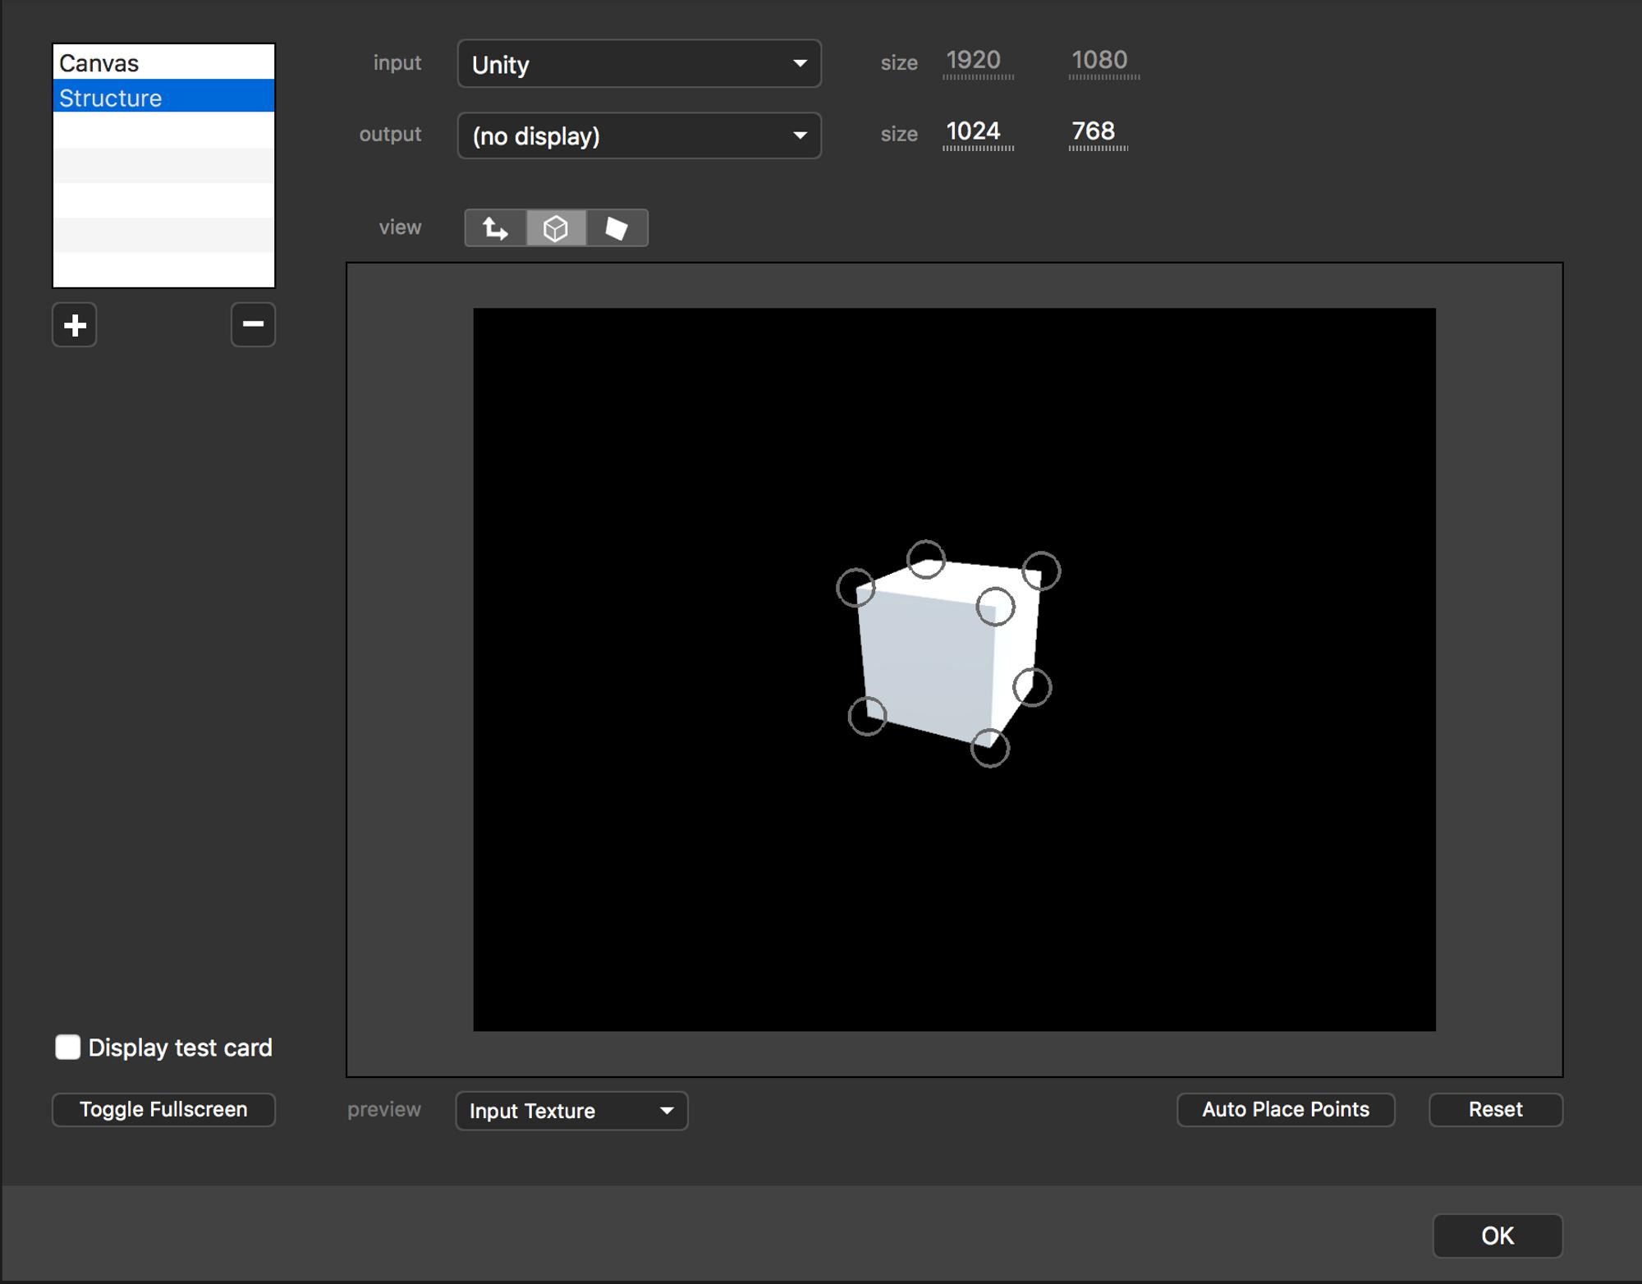Click the top-right cube corner handle
Screen dimensions: 1642x1284
pyautogui.click(x=1041, y=571)
